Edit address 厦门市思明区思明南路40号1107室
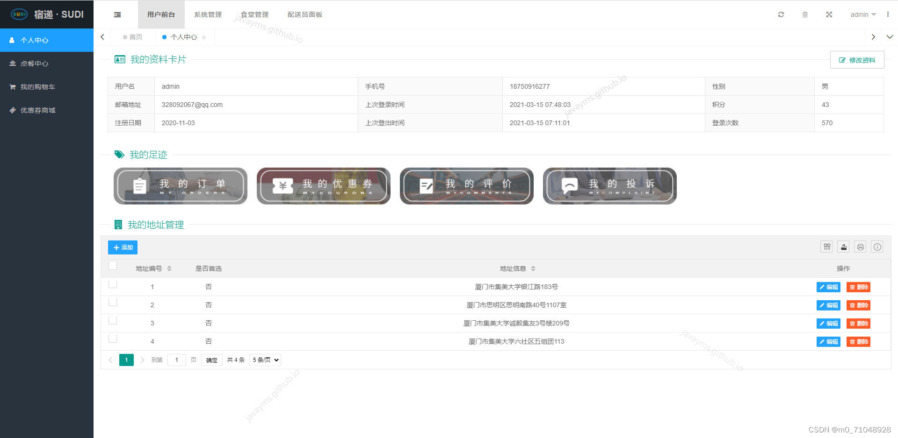 (828, 305)
